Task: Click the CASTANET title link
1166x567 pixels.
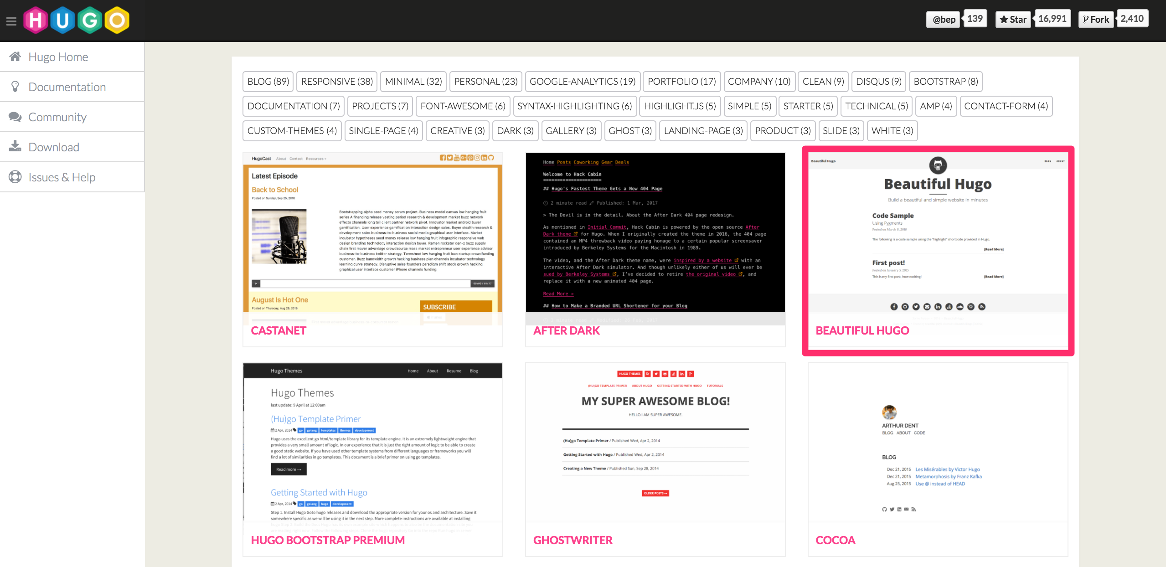Action: [279, 330]
